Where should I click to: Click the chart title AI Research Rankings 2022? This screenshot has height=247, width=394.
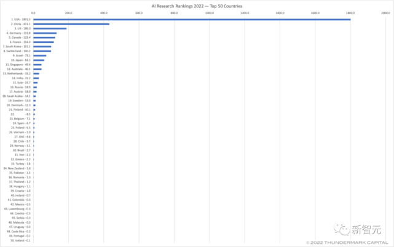pos(197,6)
